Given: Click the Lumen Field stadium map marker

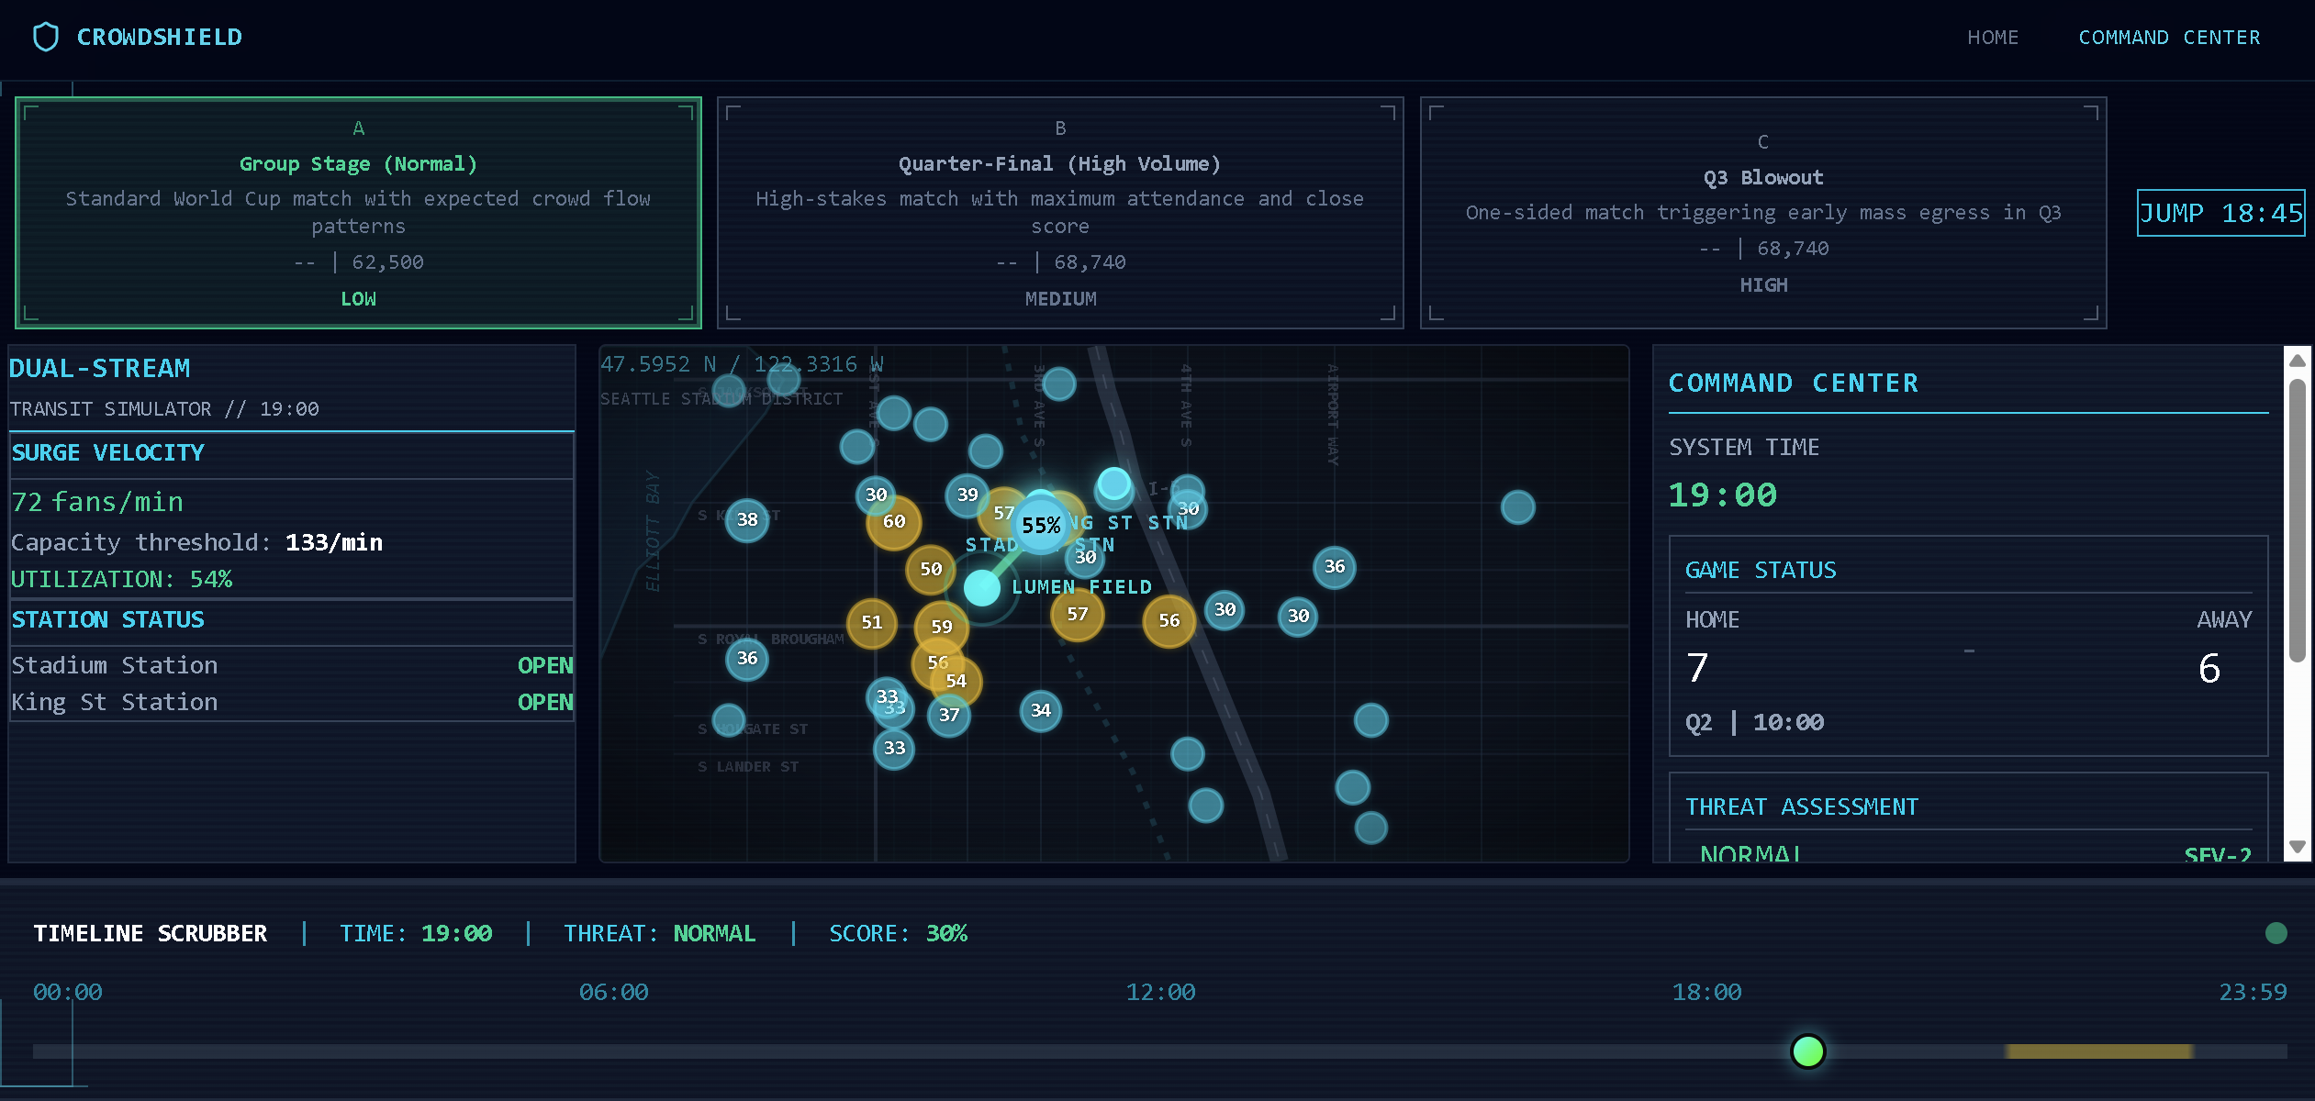Looking at the screenshot, I should pos(981,587).
